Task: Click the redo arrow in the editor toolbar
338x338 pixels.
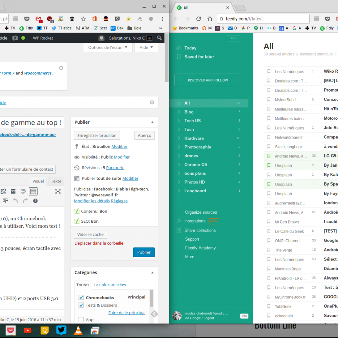Action: [x=25, y=201]
